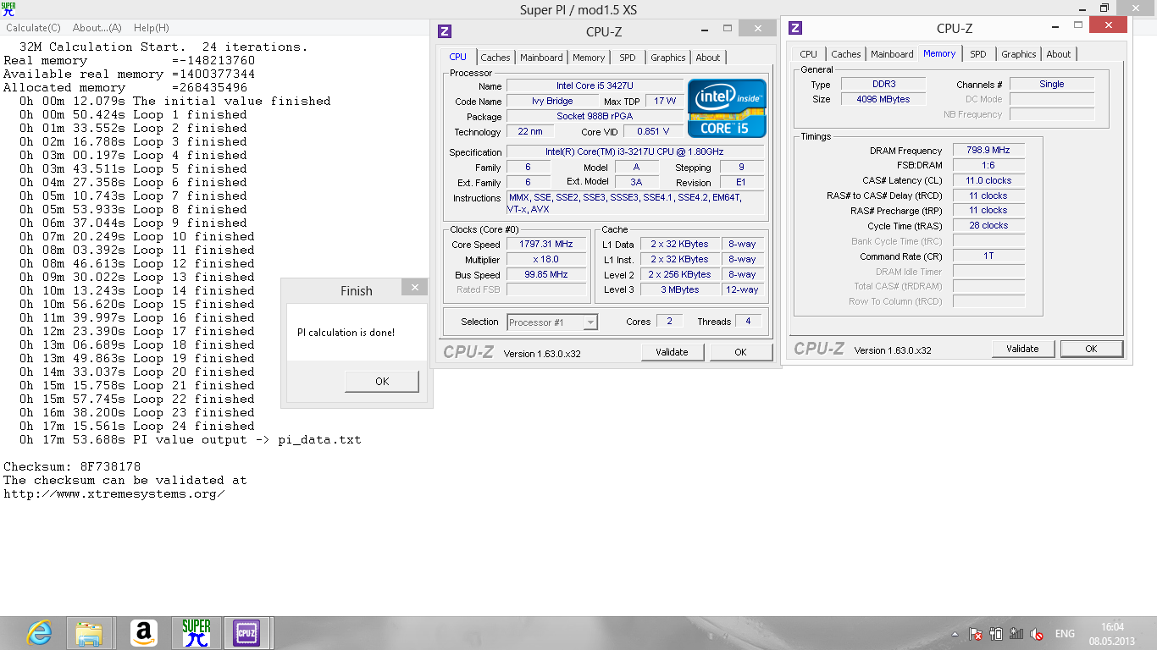Viewport: 1157px width, 650px height.
Task: Click the 3 MBytes Level 3 cache value
Action: click(680, 290)
